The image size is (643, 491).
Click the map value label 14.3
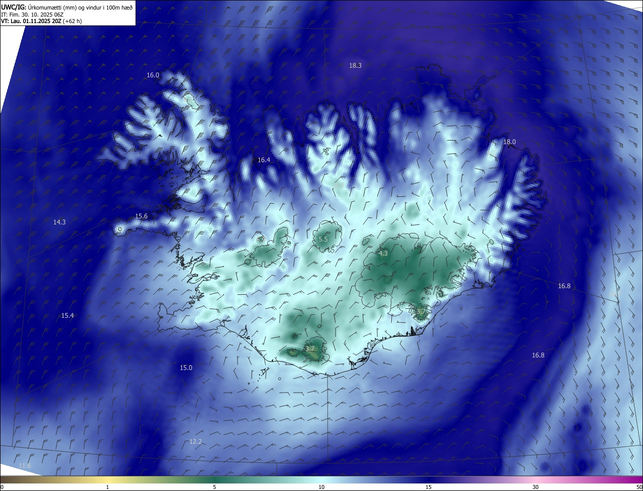coord(59,222)
